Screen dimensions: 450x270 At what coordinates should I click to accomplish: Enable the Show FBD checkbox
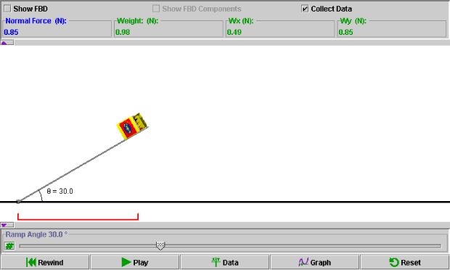coord(7,9)
